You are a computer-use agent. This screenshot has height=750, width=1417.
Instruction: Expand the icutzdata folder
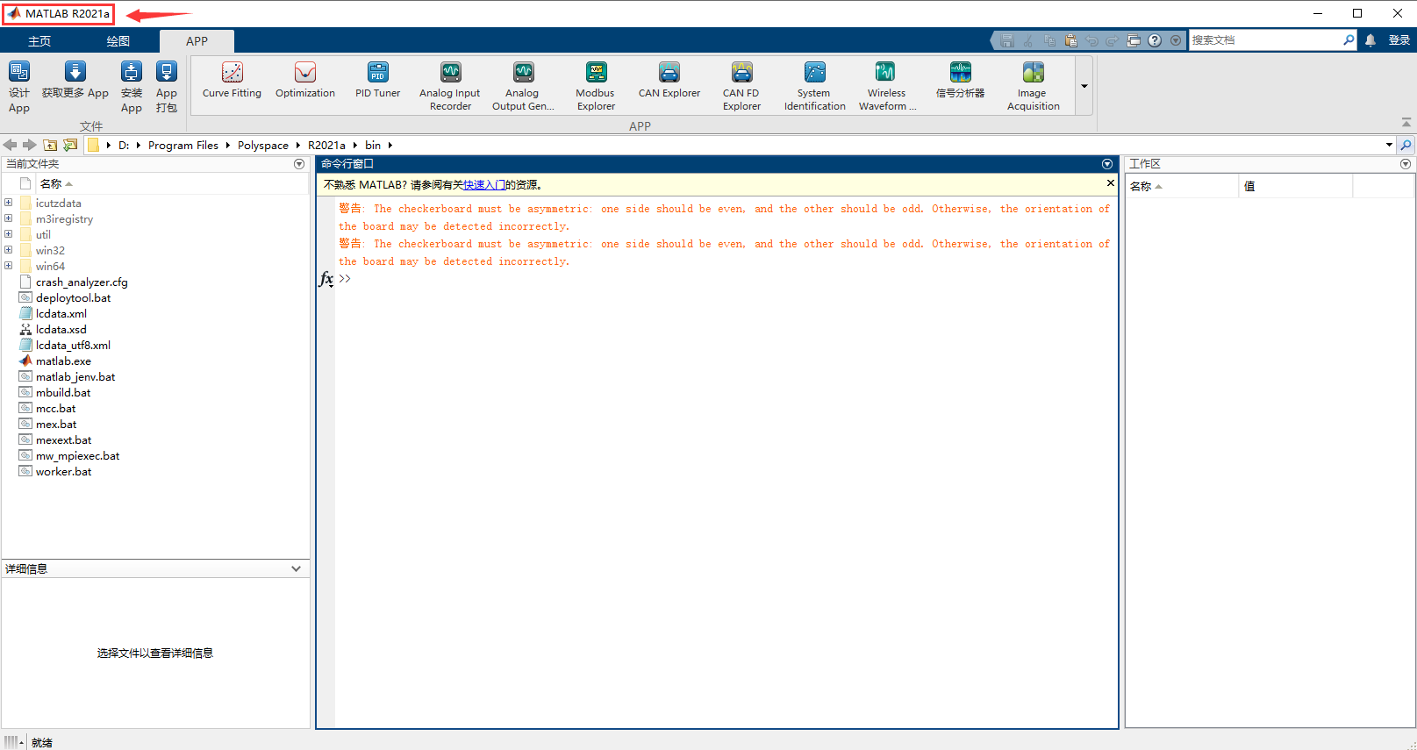tap(9, 203)
